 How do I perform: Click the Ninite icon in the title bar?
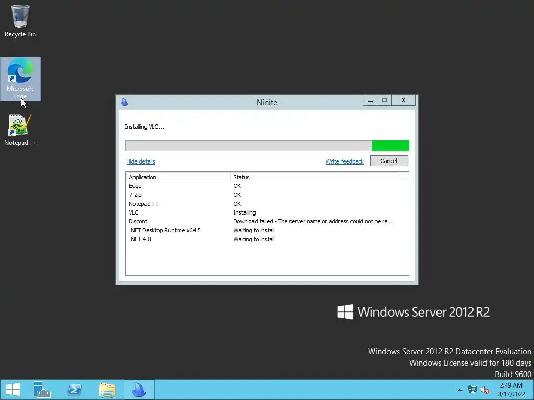coord(125,102)
